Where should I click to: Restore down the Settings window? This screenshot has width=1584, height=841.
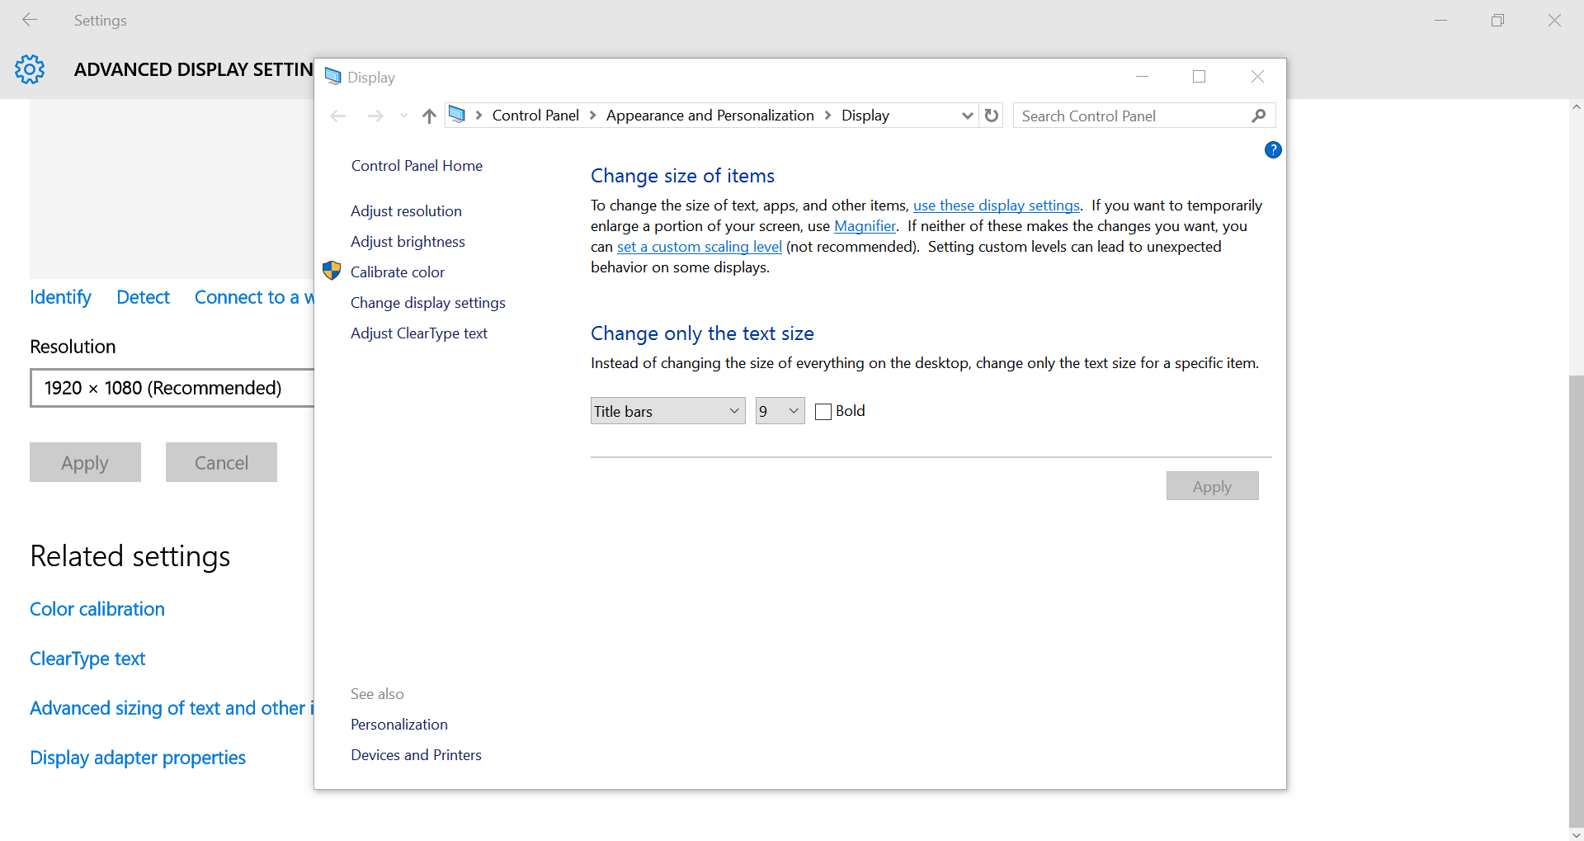(1498, 20)
